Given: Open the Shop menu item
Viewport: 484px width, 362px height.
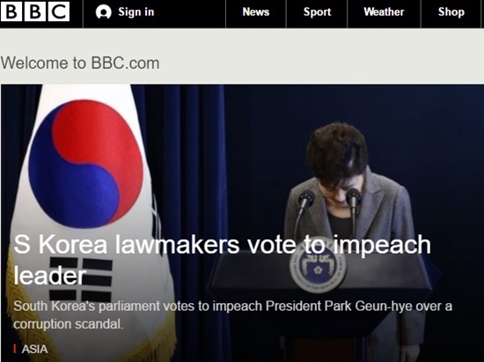Looking at the screenshot, I should click(x=451, y=12).
